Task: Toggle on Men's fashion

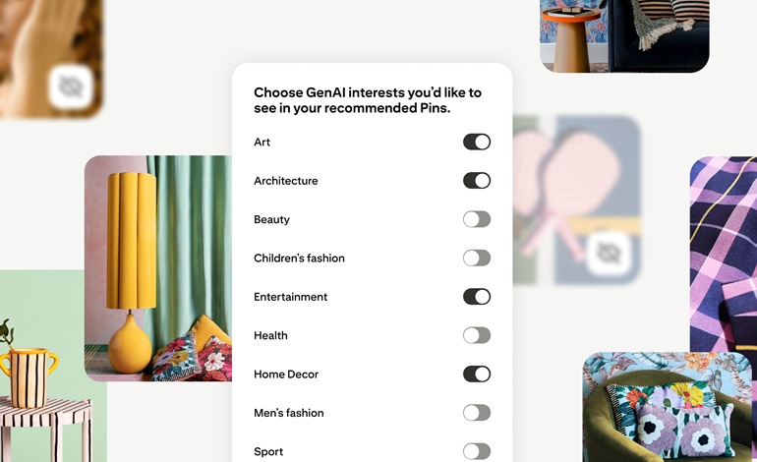Action: [x=477, y=413]
